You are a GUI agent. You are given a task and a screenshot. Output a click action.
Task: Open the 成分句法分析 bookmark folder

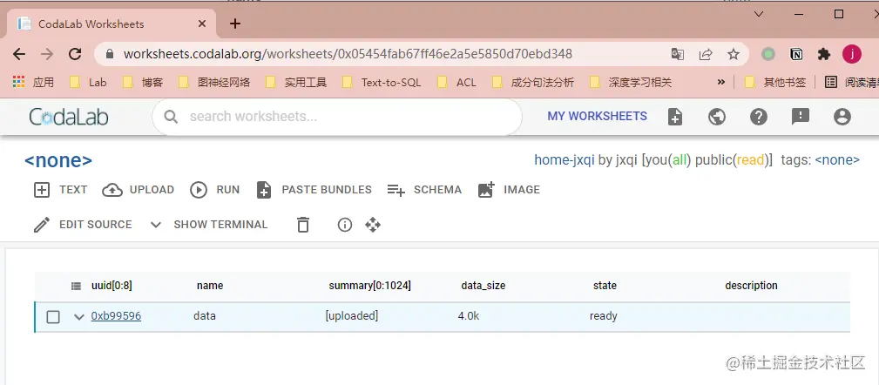(532, 83)
